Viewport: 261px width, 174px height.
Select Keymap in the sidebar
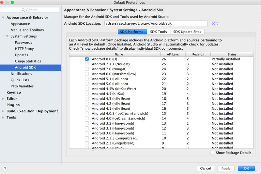14,93
